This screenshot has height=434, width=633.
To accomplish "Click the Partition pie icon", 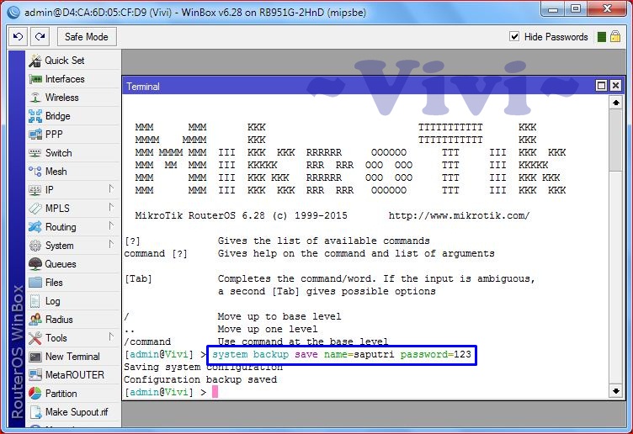I will [x=35, y=394].
